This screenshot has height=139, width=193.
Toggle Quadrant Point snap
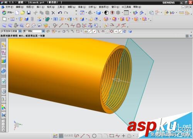tap(112, 31)
